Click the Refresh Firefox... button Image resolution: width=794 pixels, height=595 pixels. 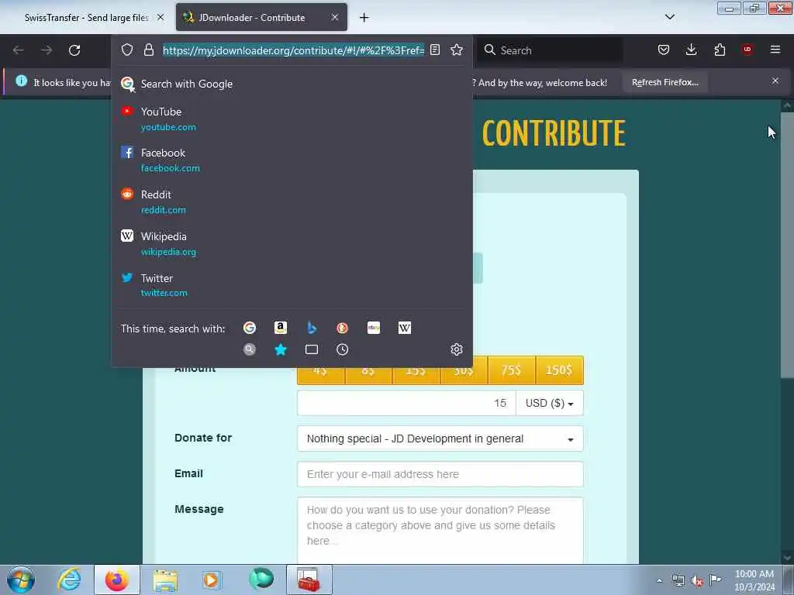point(665,82)
